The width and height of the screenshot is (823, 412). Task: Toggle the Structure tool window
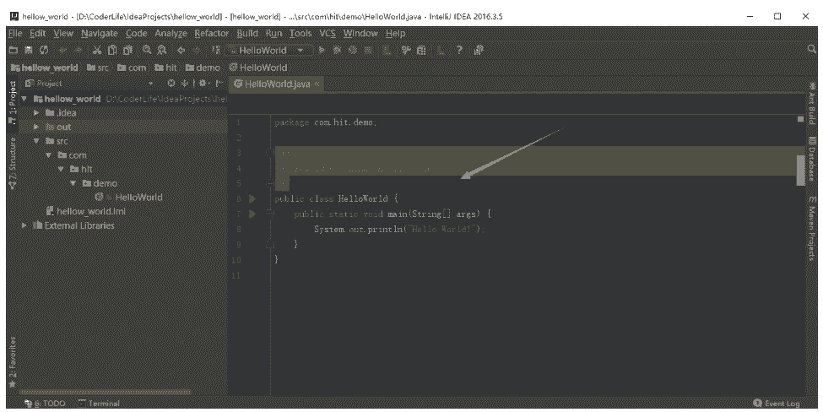click(x=12, y=163)
